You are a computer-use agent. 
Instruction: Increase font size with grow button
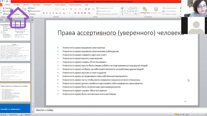pos(64,9)
